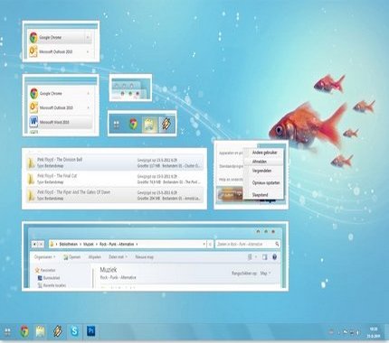Open Photoshop from the bottom taskbar
This screenshot has height=343, width=389.
click(90, 330)
